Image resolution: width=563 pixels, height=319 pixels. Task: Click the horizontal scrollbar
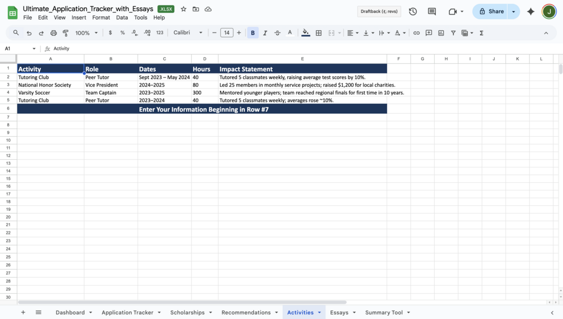coord(182,302)
